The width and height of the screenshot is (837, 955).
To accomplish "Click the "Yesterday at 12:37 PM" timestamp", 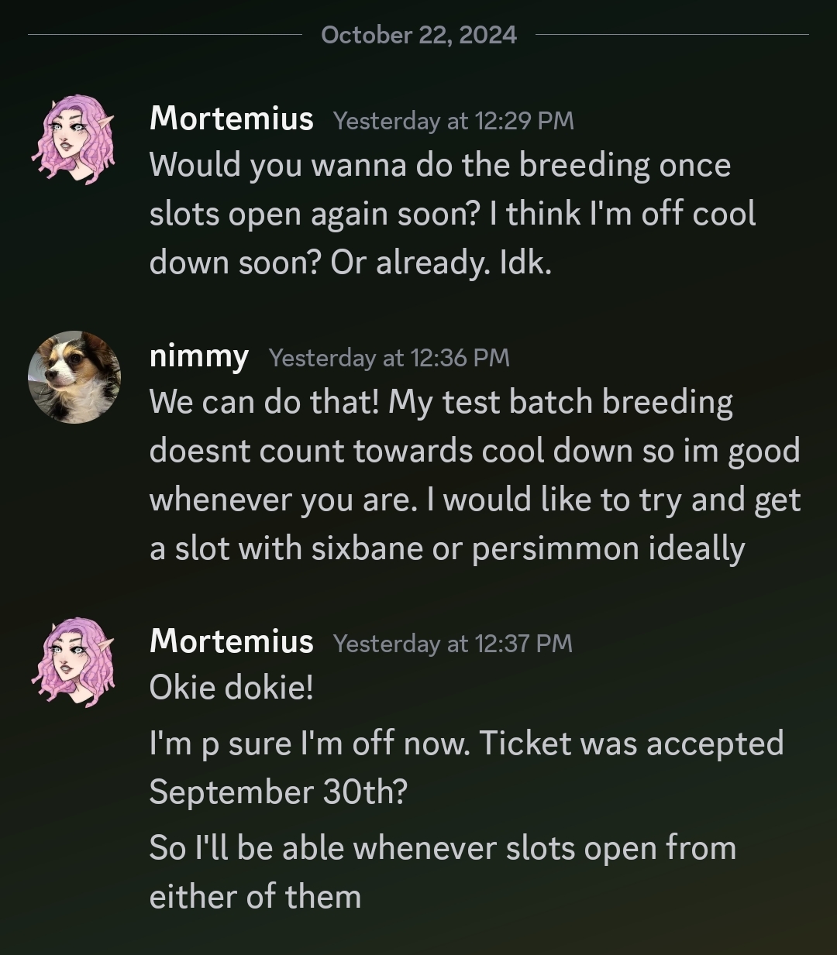I will [453, 644].
